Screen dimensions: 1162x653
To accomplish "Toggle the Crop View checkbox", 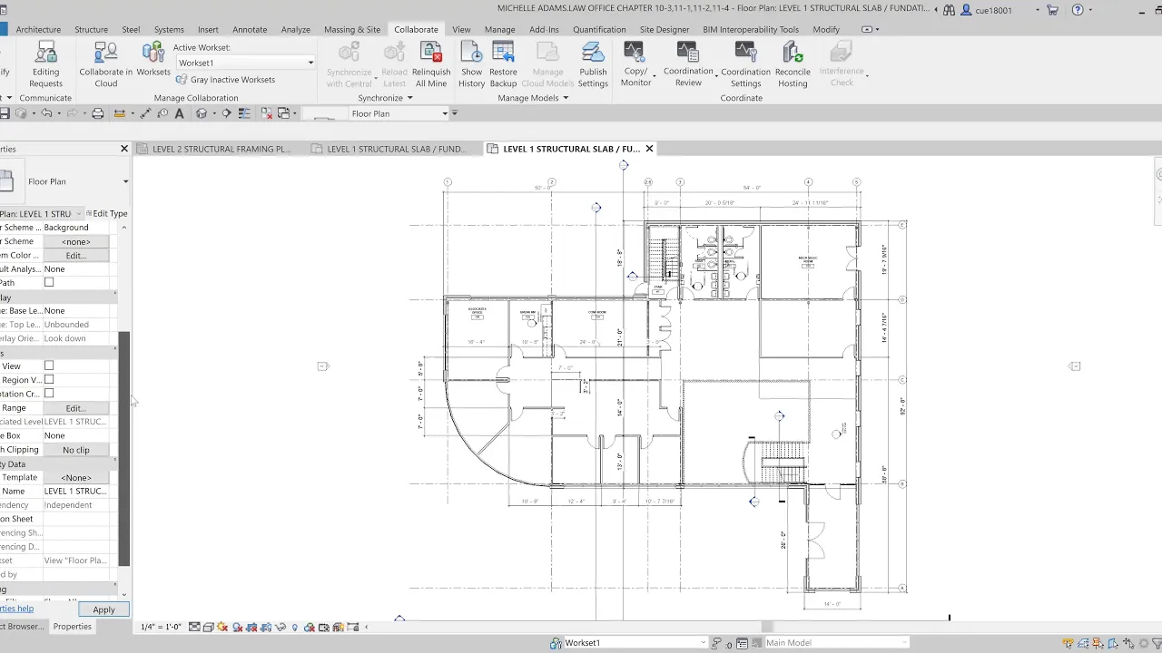I will click(x=49, y=365).
